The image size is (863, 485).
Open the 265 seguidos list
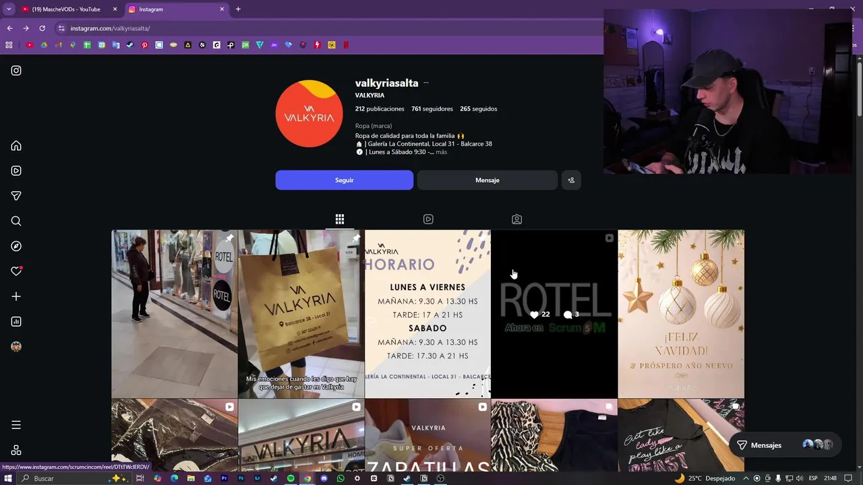coord(479,108)
